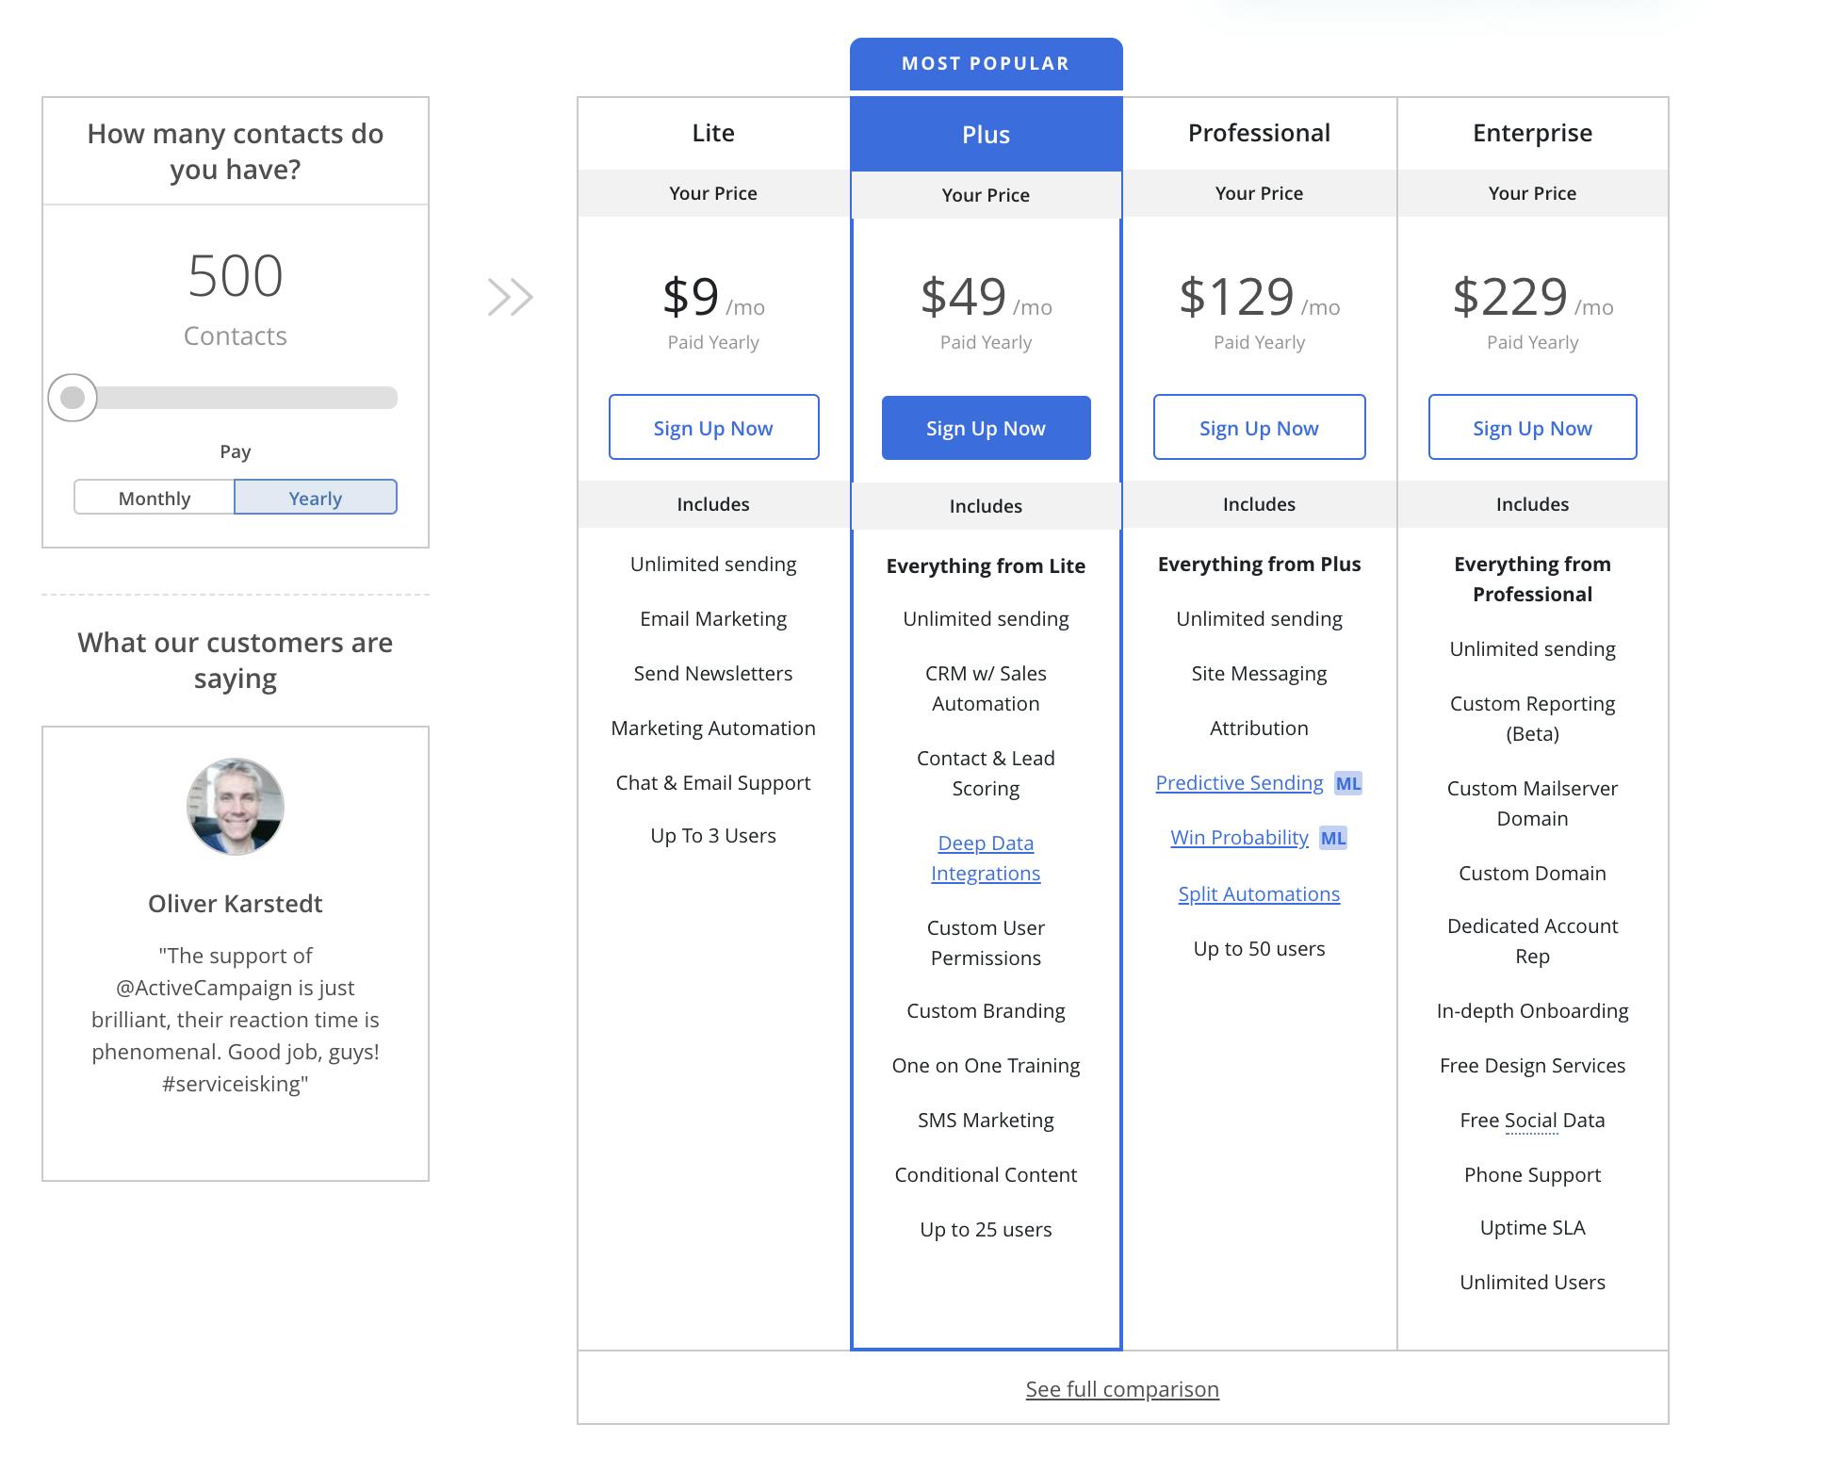1843x1457 pixels.
Task: Click the contacts slider track
Action: pyautogui.click(x=236, y=398)
